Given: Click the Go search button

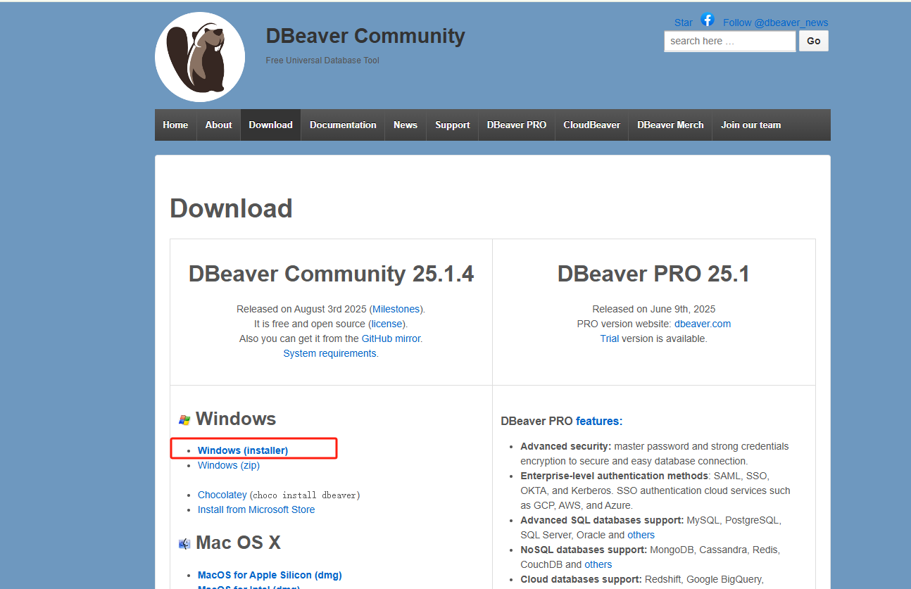Looking at the screenshot, I should click(x=813, y=41).
